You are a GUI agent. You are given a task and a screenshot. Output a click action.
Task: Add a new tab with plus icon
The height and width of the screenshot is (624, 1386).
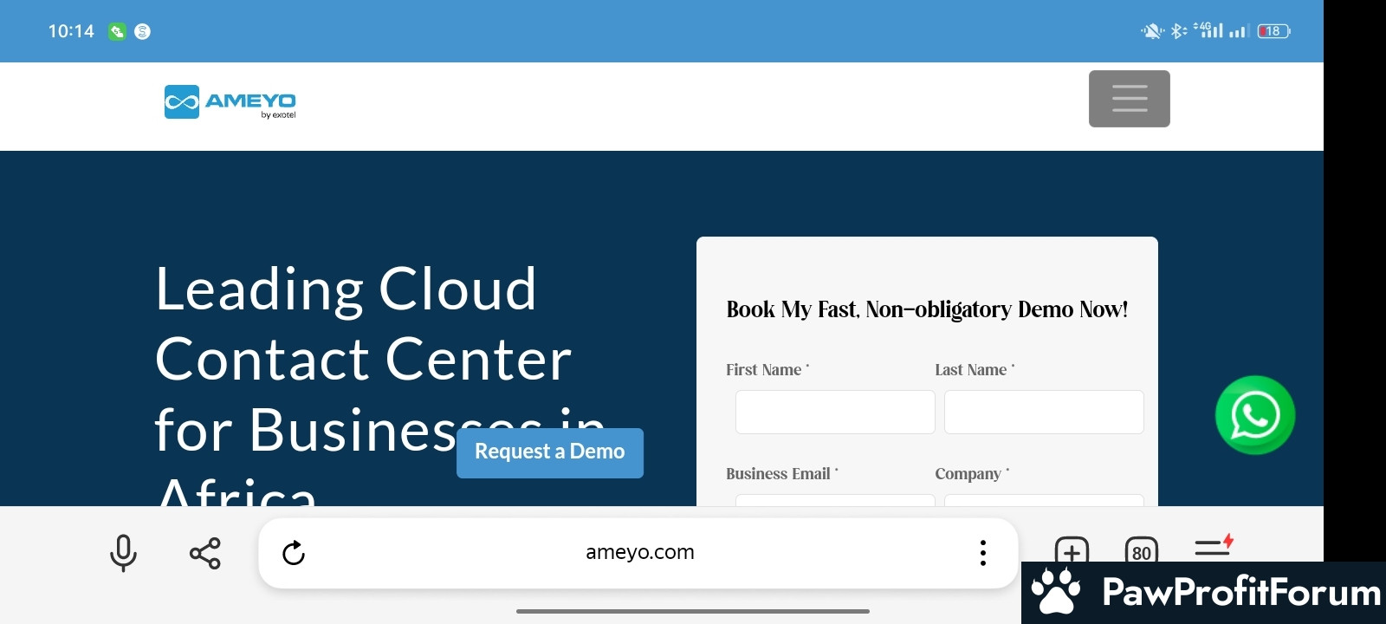tap(1072, 550)
